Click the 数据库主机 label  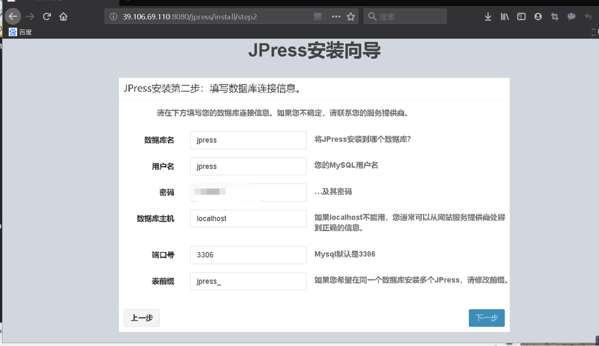155,218
